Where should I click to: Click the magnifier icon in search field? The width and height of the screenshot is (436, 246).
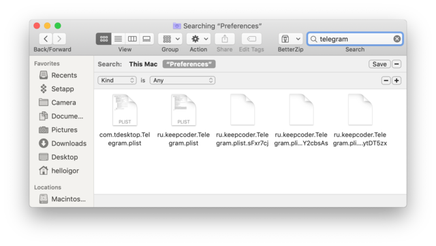[313, 39]
